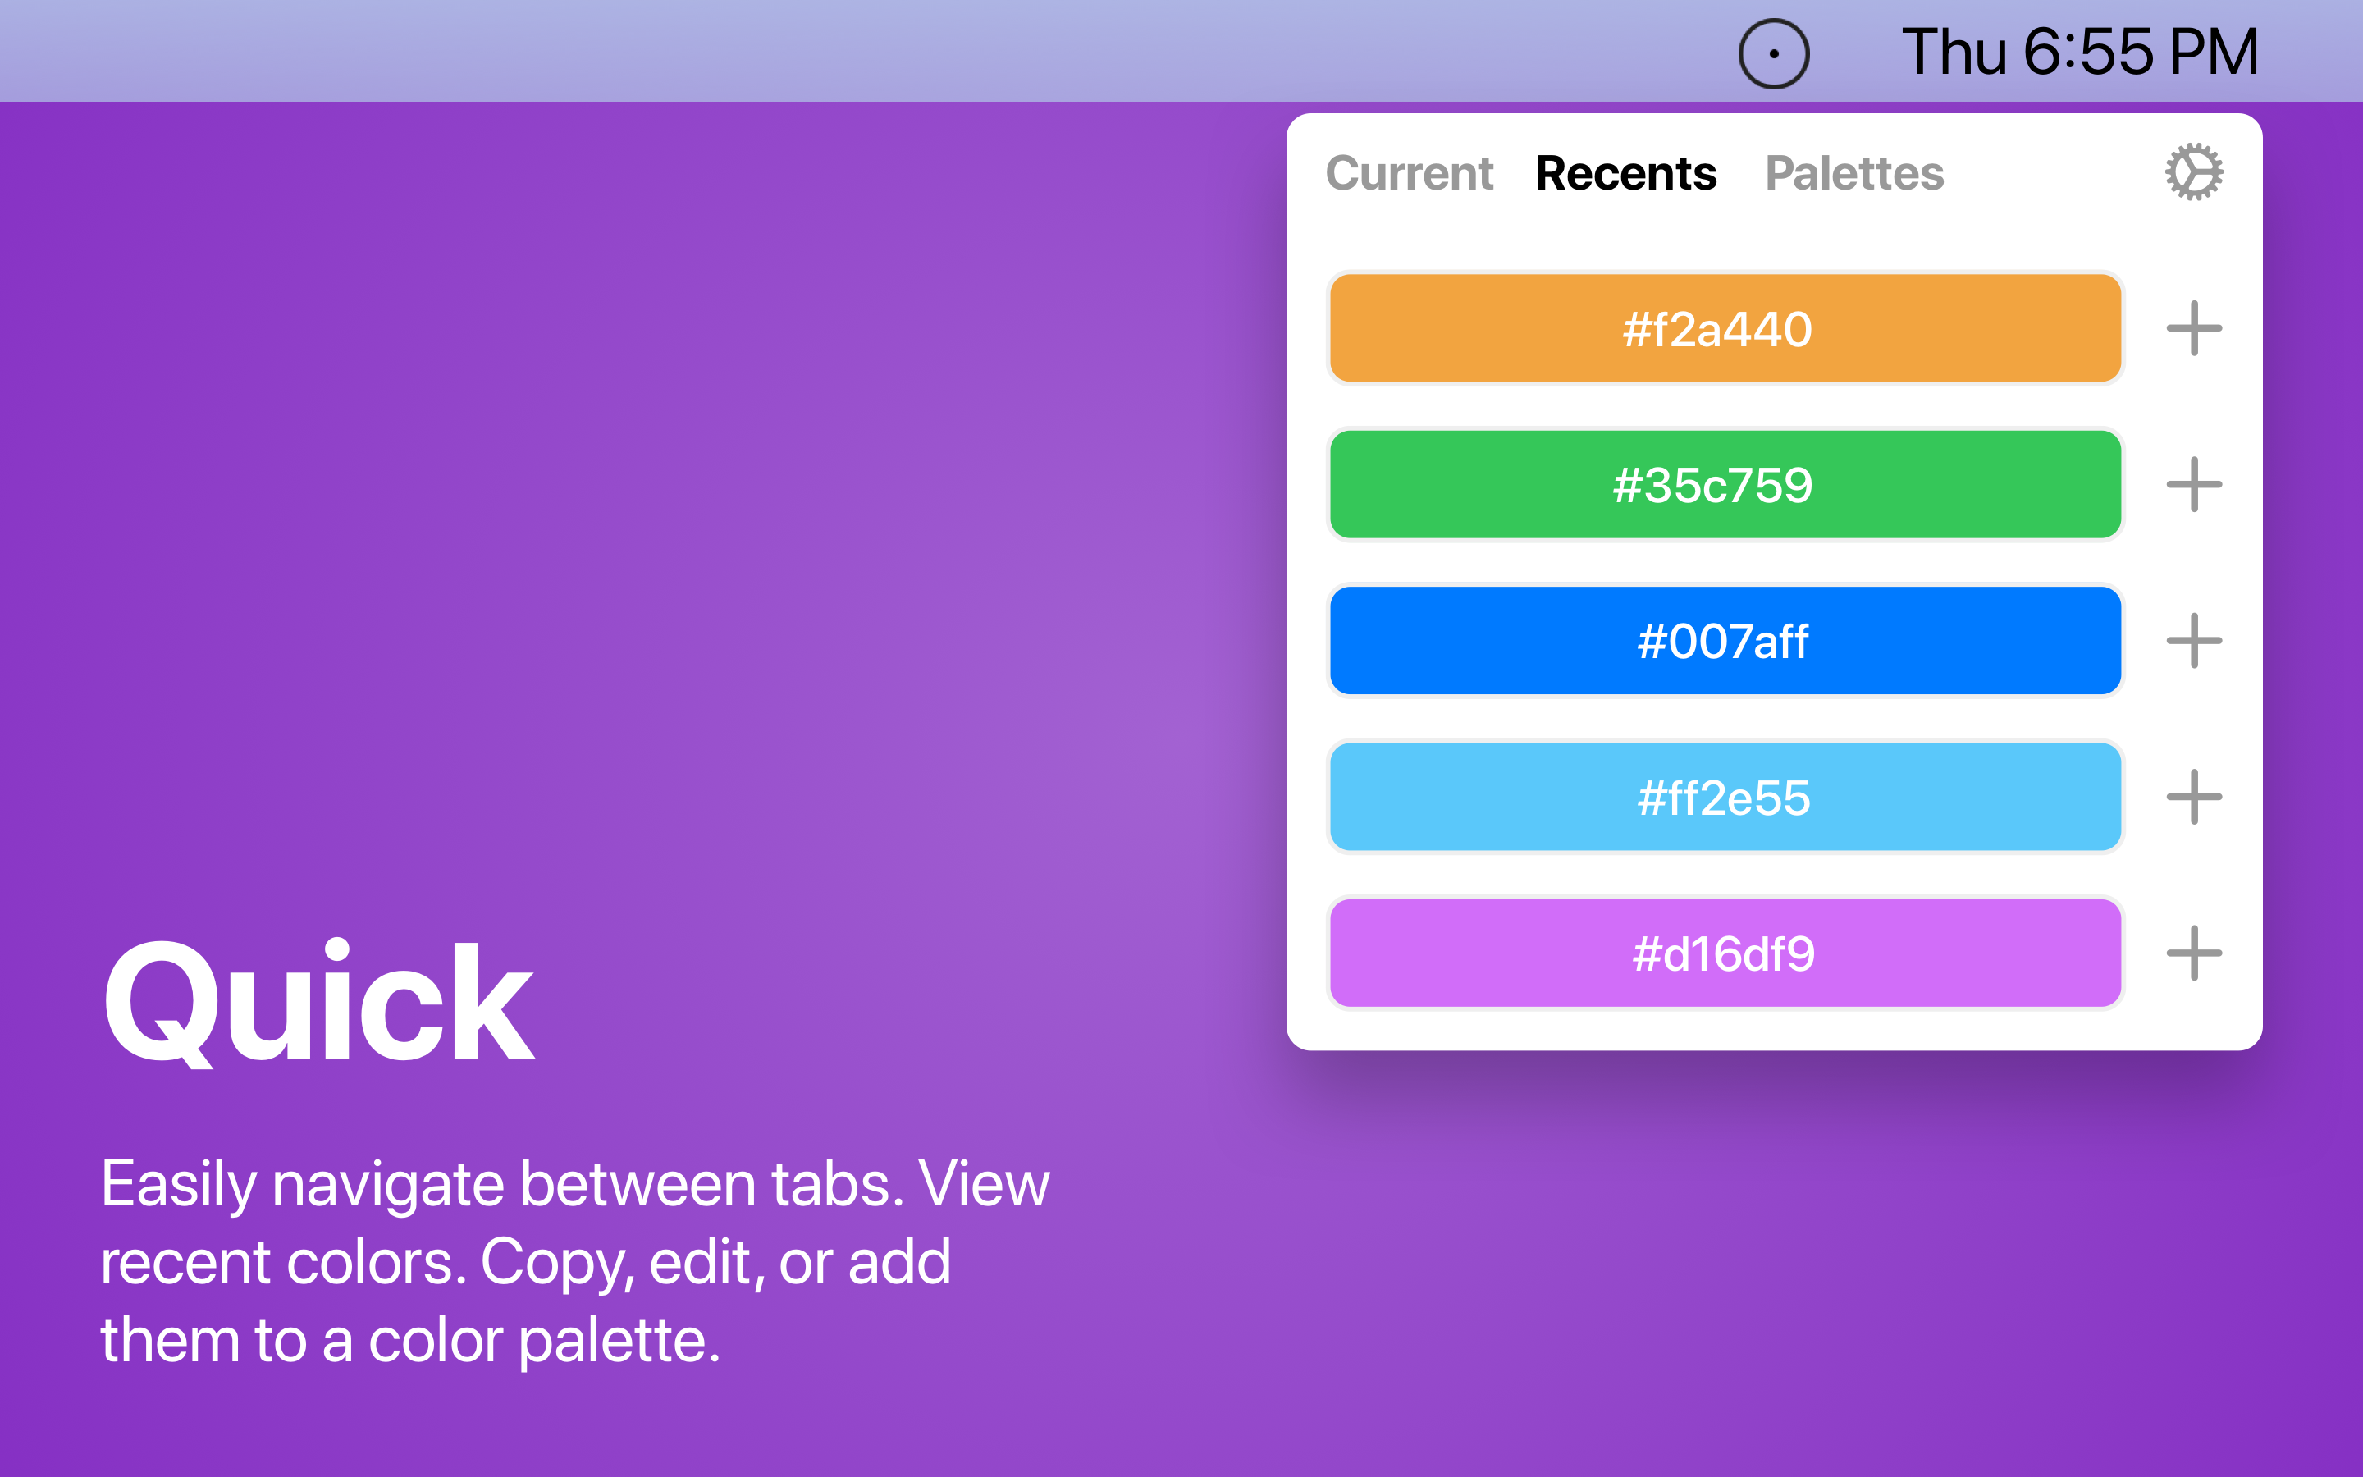The width and height of the screenshot is (2363, 1477).
Task: Select the purple #d16df9 color swatch
Action: [x=1723, y=953]
